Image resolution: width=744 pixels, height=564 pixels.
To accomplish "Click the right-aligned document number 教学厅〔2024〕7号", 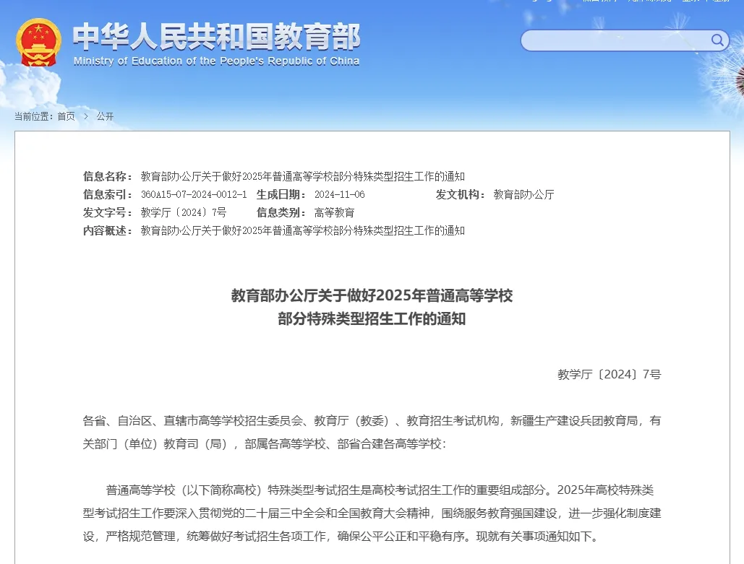I will click(610, 374).
